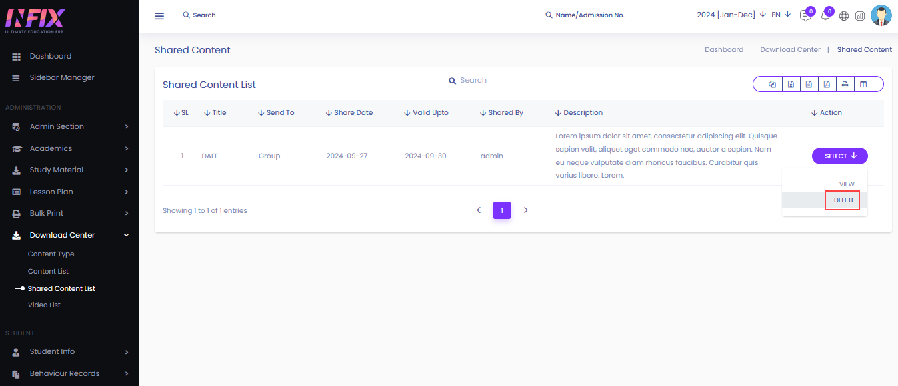Expand Lesson Plan menu
898x386 pixels.
69,192
